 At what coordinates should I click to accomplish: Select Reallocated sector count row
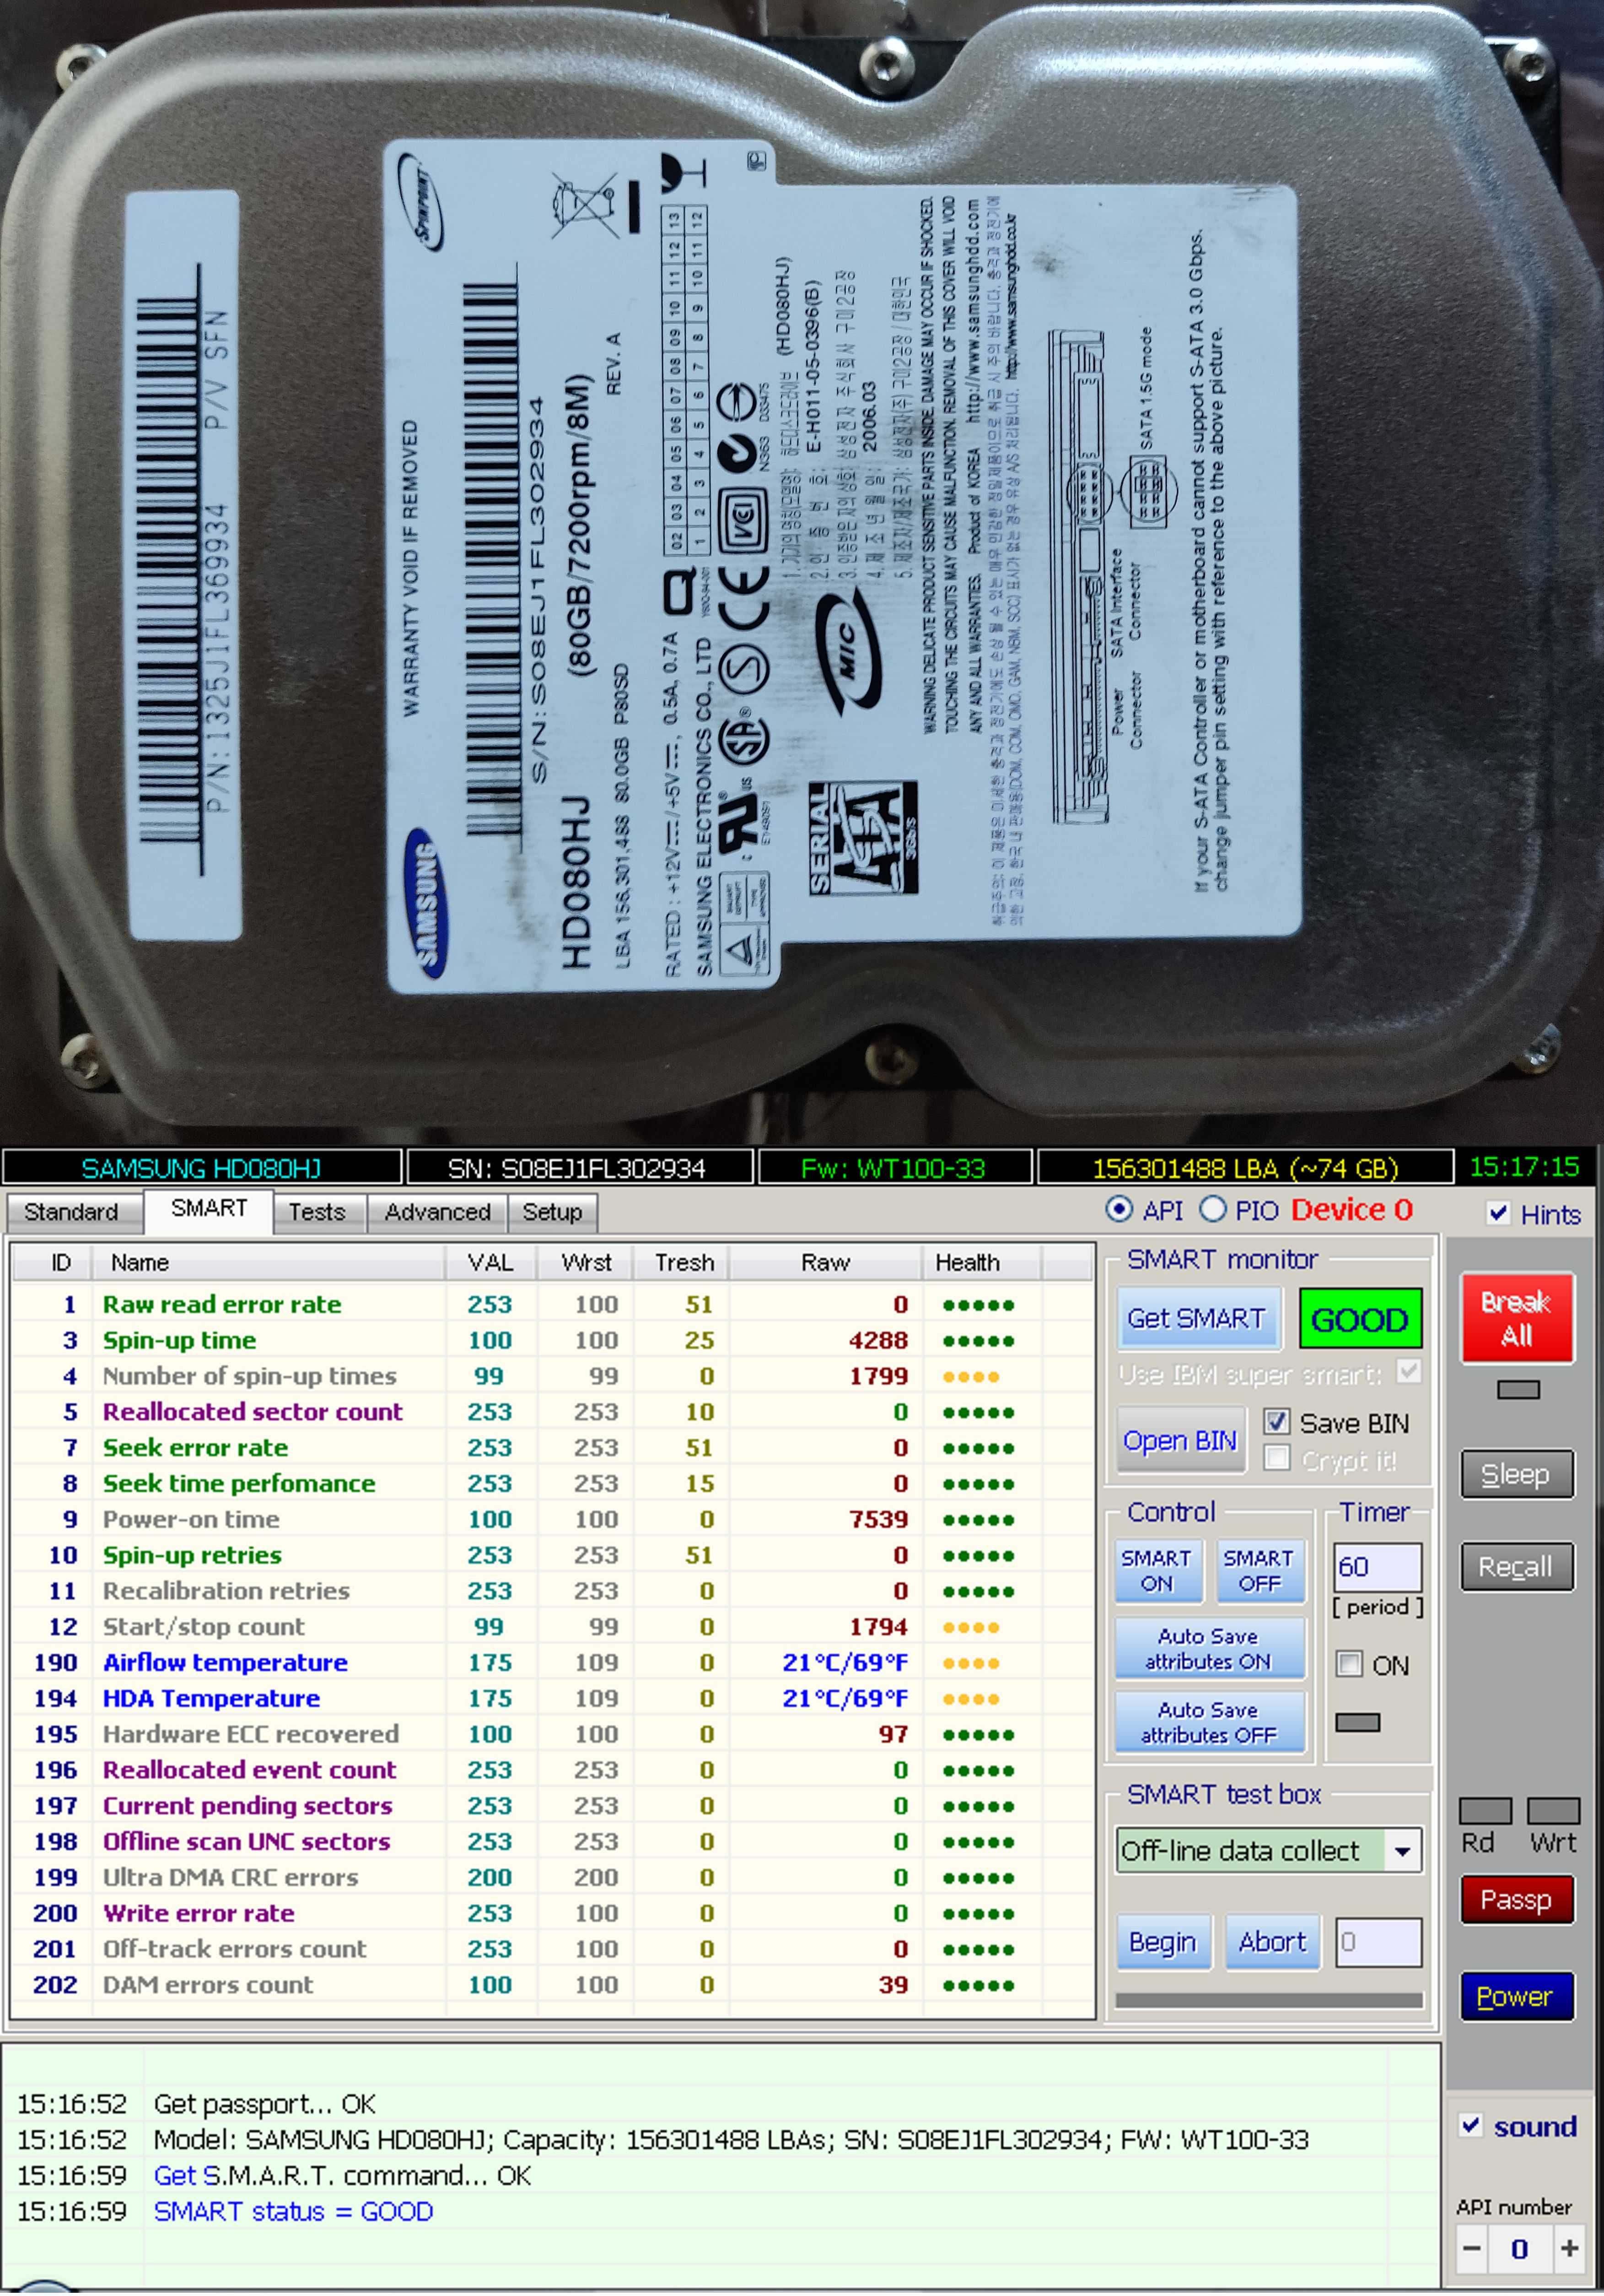click(553, 1412)
